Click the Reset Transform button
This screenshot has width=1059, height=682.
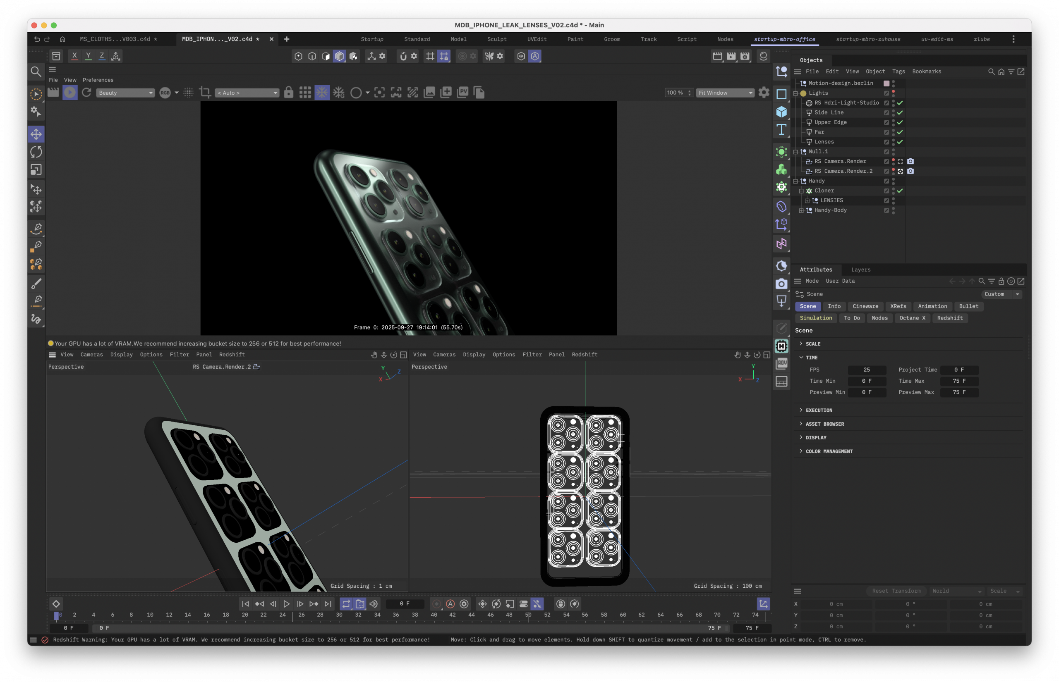[x=896, y=591]
